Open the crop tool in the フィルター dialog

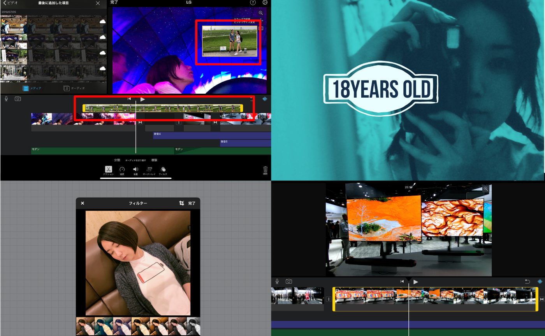click(181, 203)
